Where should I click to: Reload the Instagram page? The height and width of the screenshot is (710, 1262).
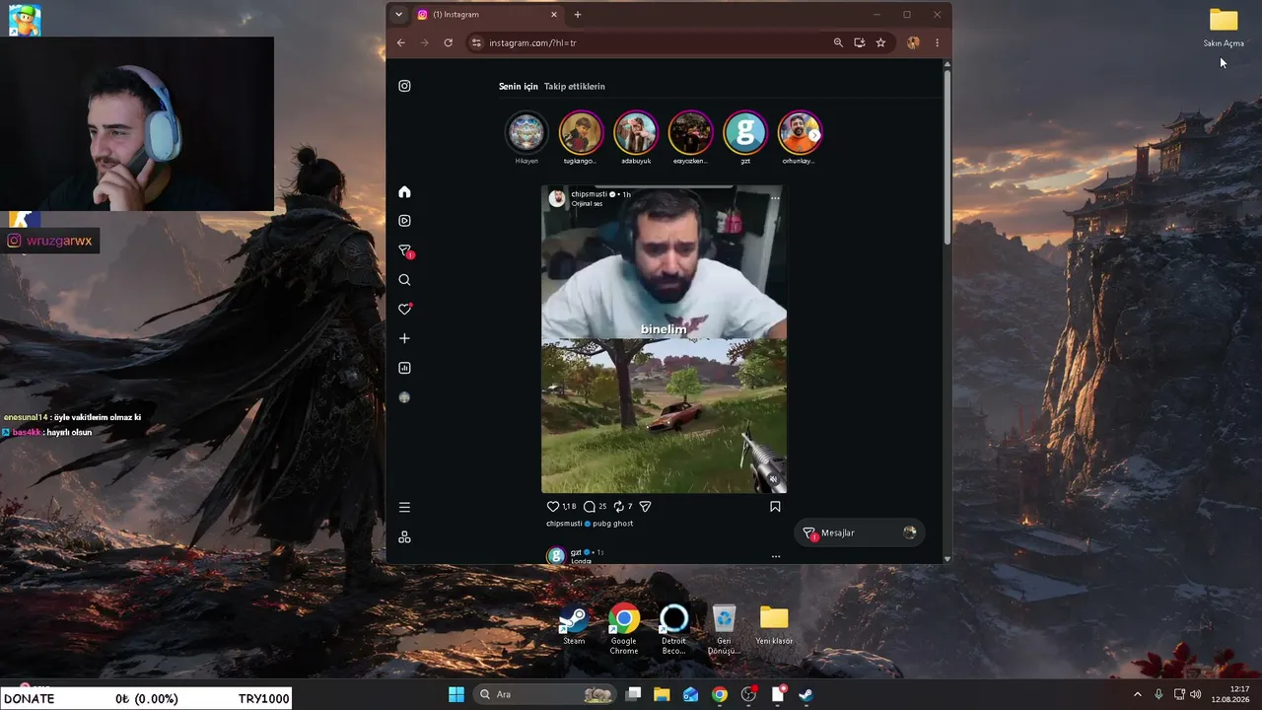(x=449, y=43)
